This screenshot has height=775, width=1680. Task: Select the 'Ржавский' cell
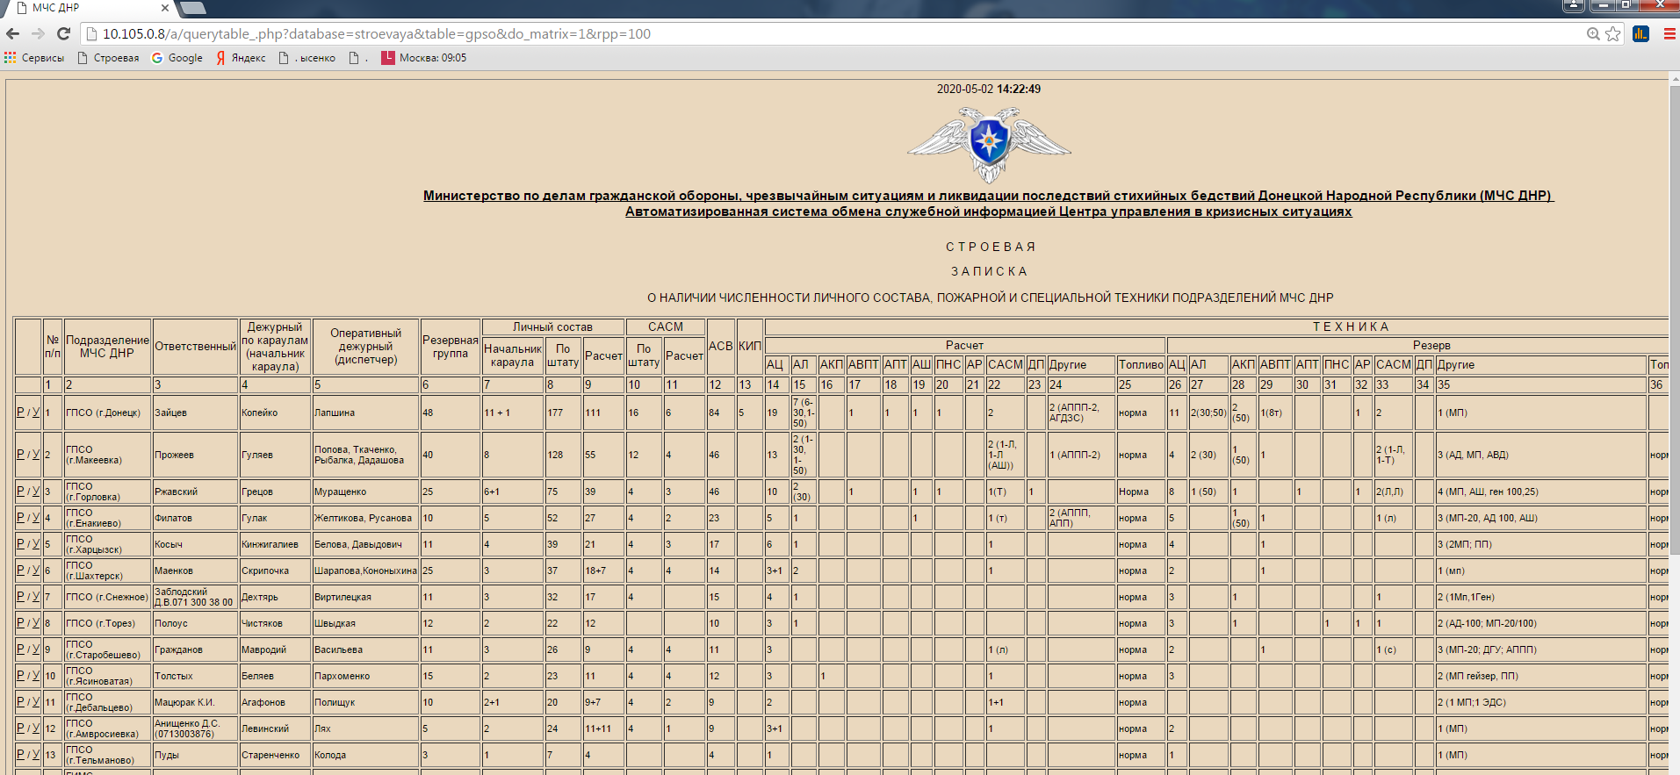coord(196,492)
